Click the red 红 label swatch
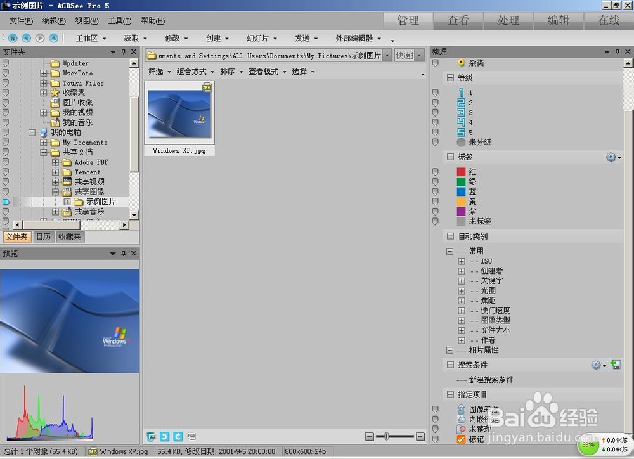This screenshot has height=459, width=634. [461, 172]
